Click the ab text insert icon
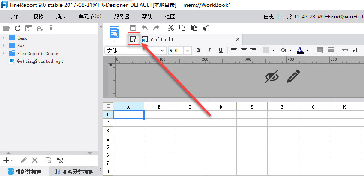 point(355,50)
